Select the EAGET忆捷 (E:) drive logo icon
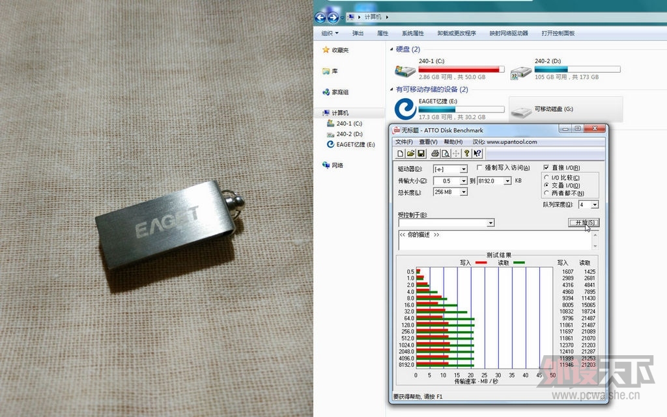Screen dimensions: 667x417 click(x=405, y=109)
